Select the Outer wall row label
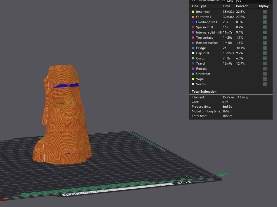Image resolution: width=277 pixels, height=207 pixels. (203, 17)
